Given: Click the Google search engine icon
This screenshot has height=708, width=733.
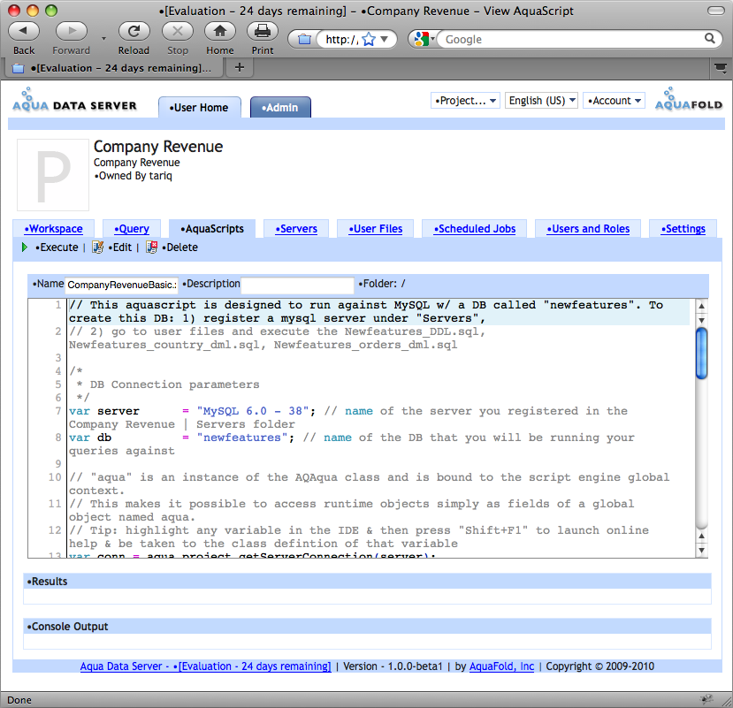Looking at the screenshot, I should [x=422, y=39].
